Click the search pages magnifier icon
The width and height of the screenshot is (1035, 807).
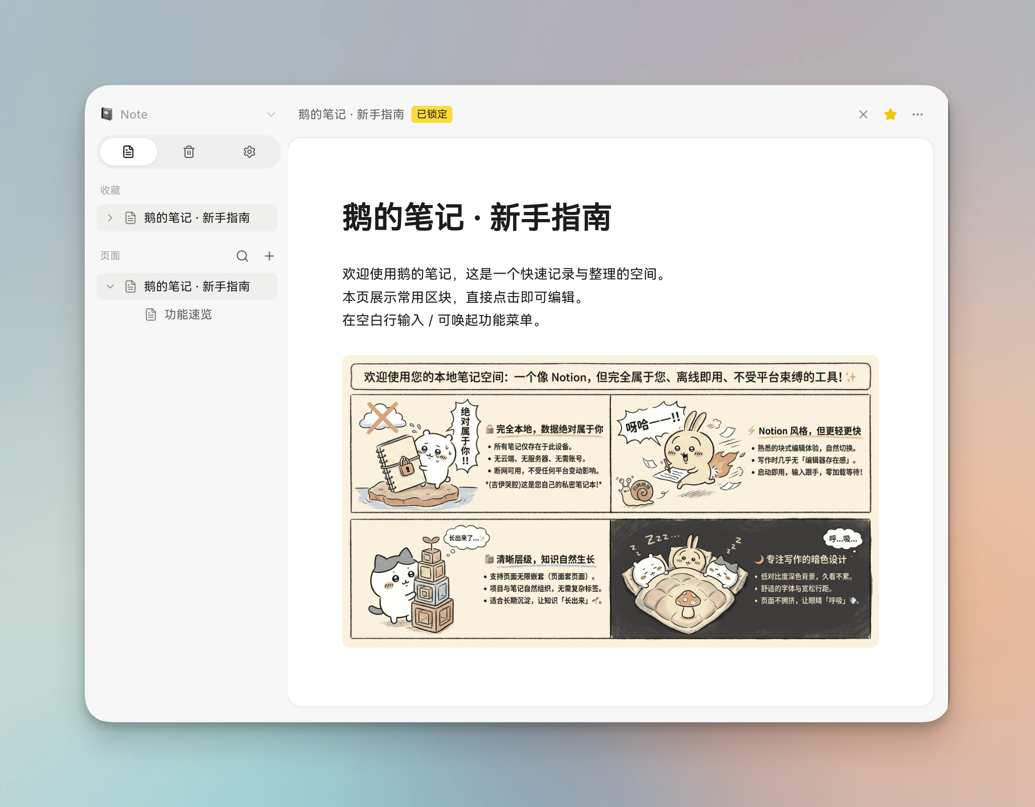(x=242, y=256)
